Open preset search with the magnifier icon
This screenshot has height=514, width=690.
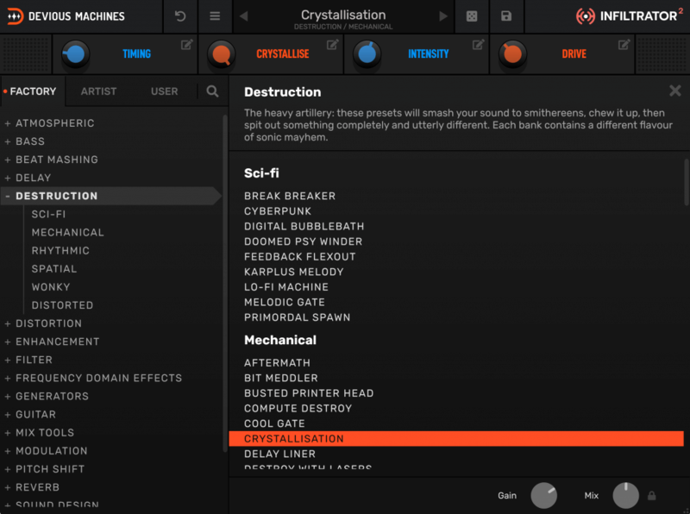tap(210, 91)
